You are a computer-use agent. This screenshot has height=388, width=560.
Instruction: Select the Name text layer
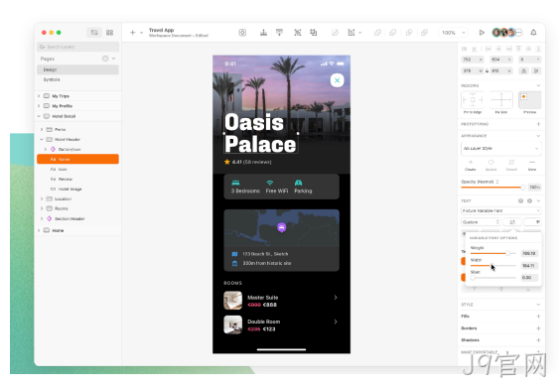77,159
